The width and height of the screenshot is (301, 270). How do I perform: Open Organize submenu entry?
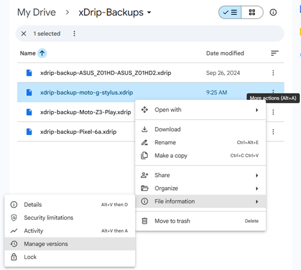(200, 188)
